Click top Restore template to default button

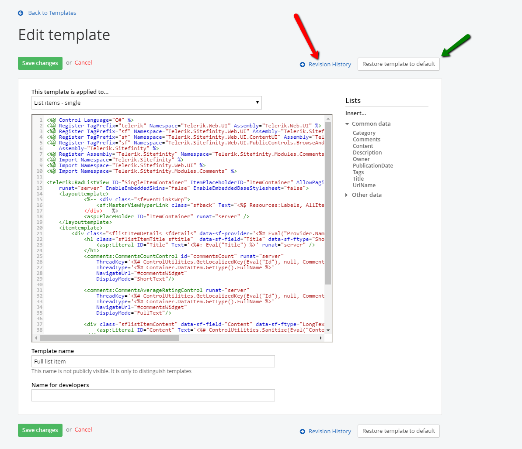click(398, 64)
